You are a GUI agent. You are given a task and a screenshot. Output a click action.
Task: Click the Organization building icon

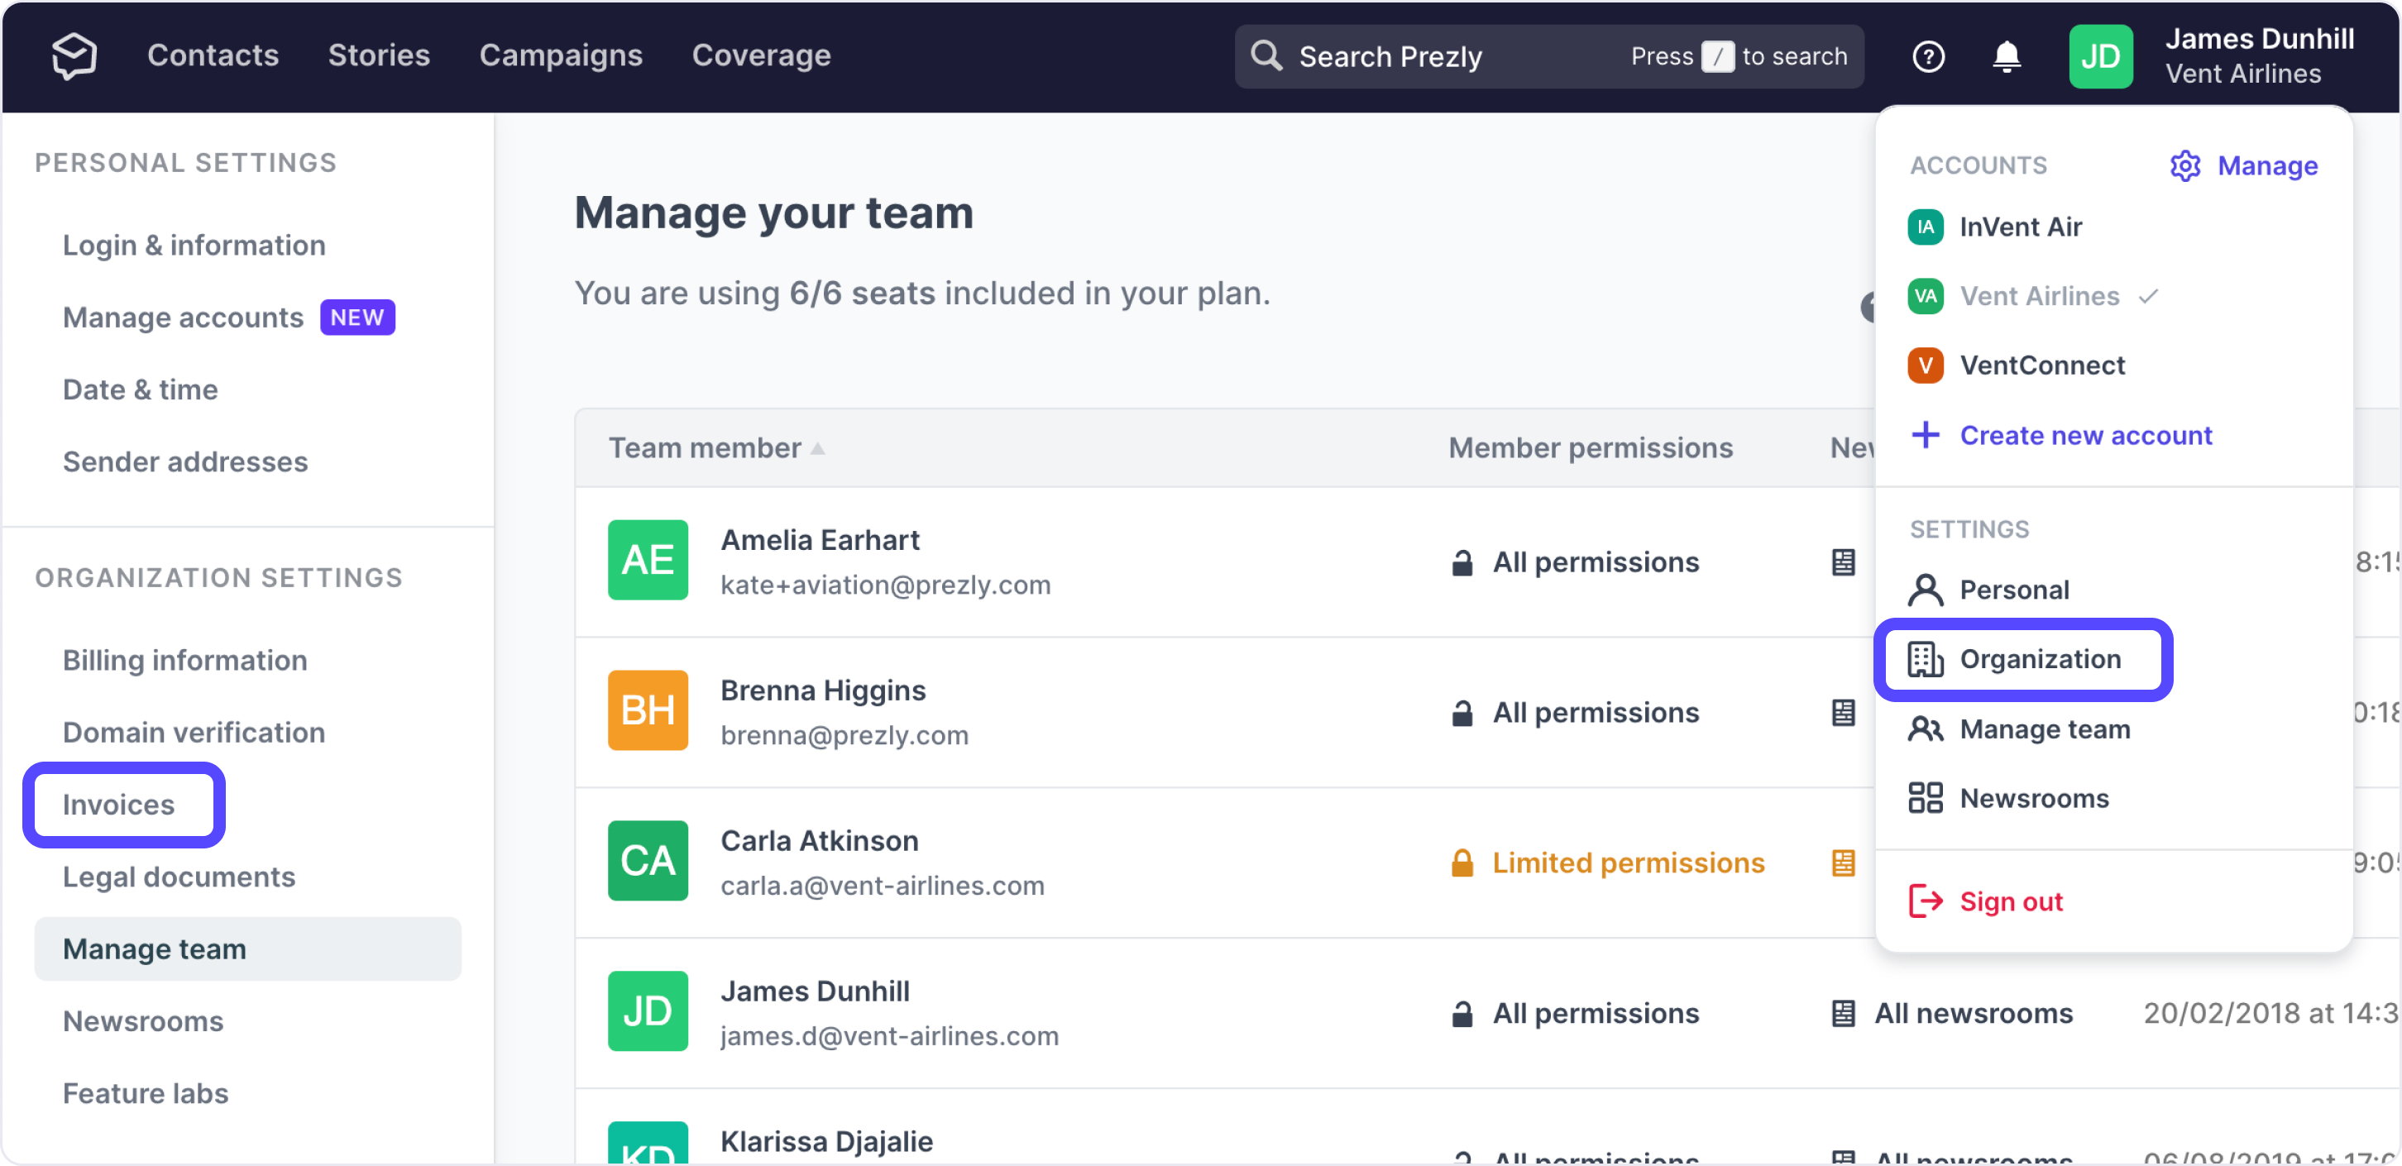coord(1925,660)
